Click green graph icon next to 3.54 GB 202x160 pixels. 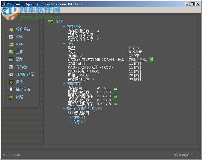(115, 96)
